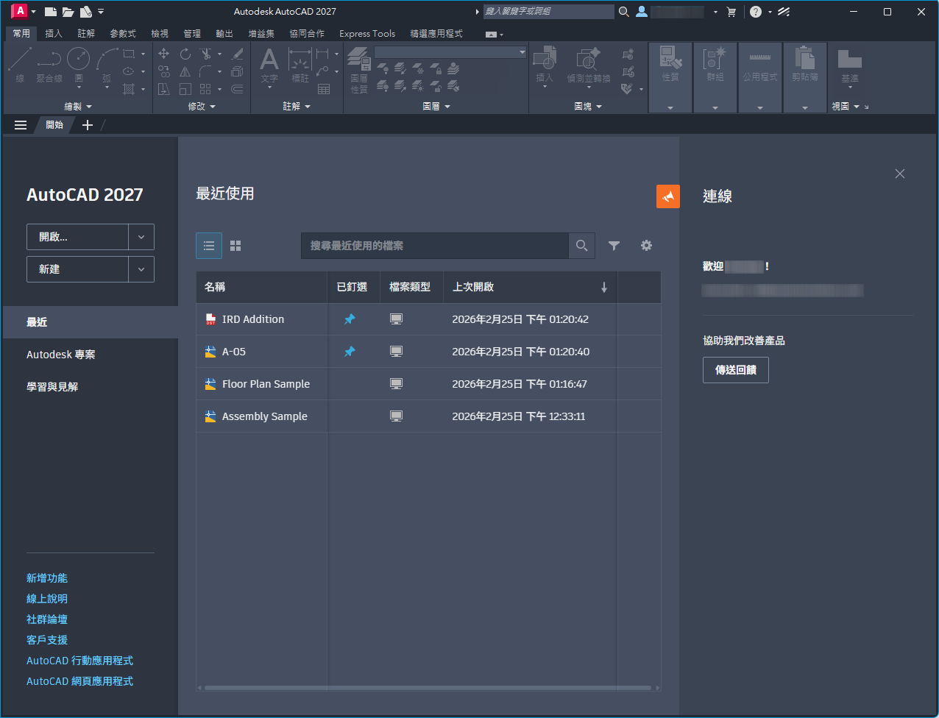Open recent files settings gear
Viewport: 939px width, 718px height.
[646, 246]
